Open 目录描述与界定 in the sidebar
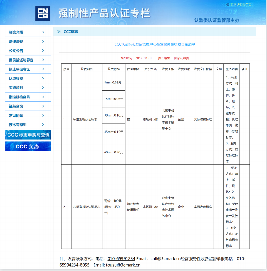The image size is (267, 271). point(20,60)
